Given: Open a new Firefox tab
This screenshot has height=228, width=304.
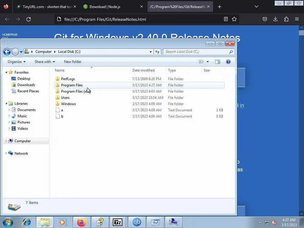Looking at the screenshot, I should click(x=219, y=7).
